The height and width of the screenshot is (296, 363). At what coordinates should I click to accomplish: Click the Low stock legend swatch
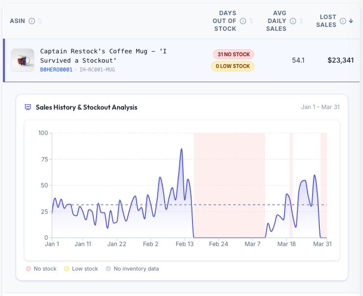(x=67, y=269)
